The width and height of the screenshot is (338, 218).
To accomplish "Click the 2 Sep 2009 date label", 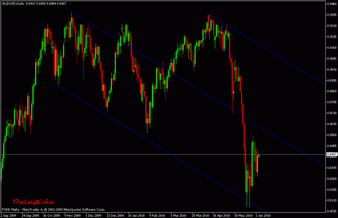I will click(9, 215).
